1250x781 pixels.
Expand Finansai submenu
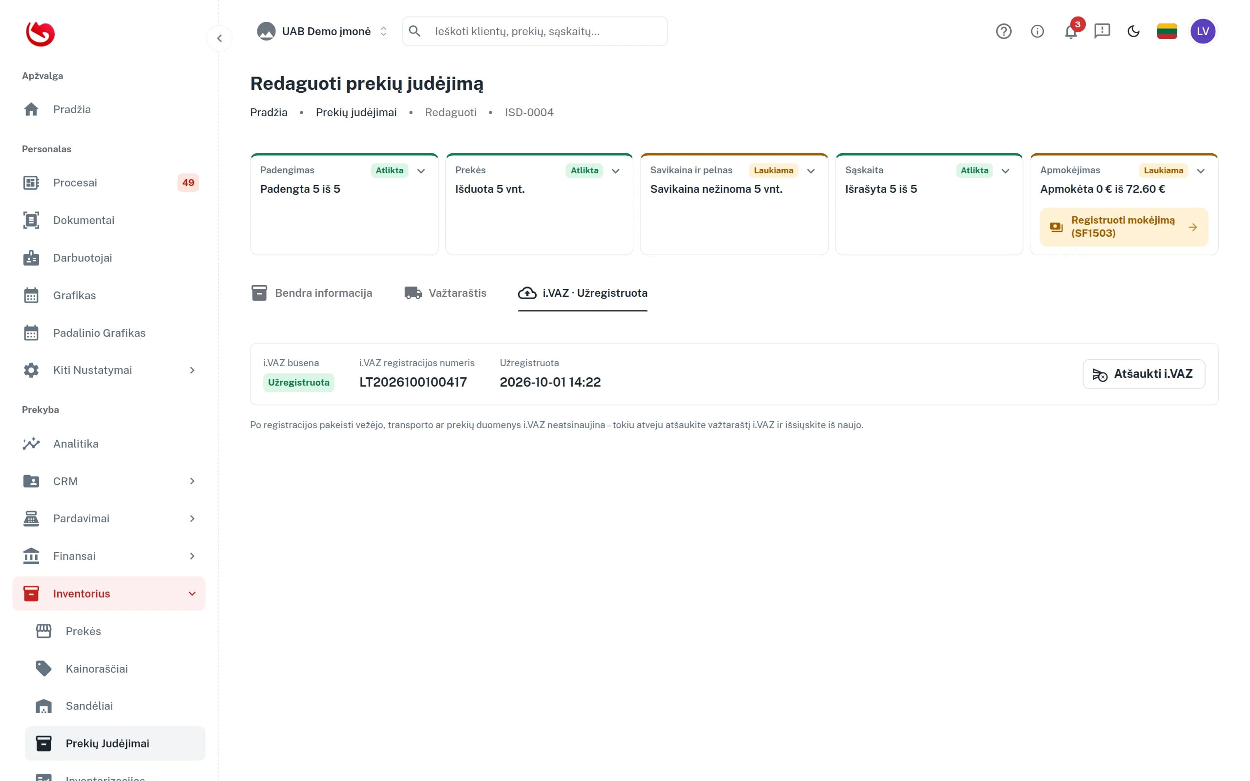pos(109,556)
